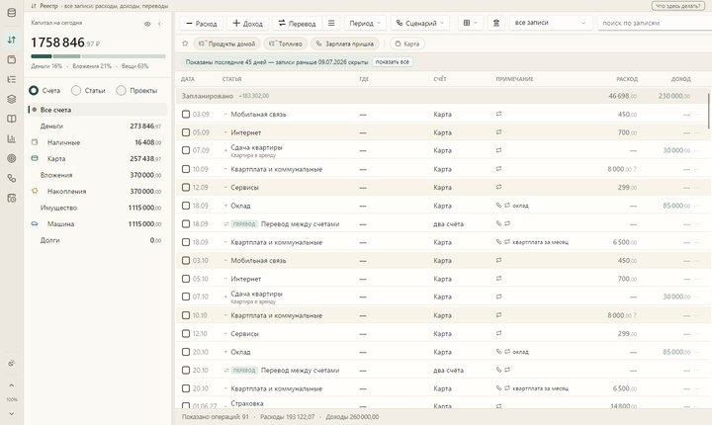Screen dimensions: 712x425
Task: Click the favorites star icon
Action: click(185, 43)
